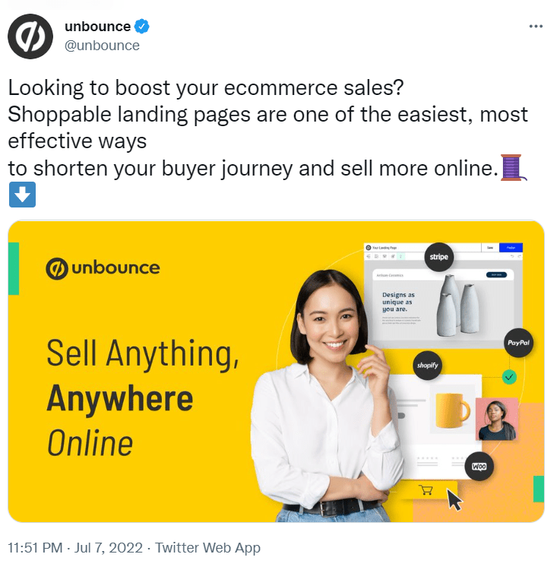This screenshot has height=570, width=560.
Task: Open the 11:51 PM · Jul 7, 2022 timestamp
Action: (75, 547)
